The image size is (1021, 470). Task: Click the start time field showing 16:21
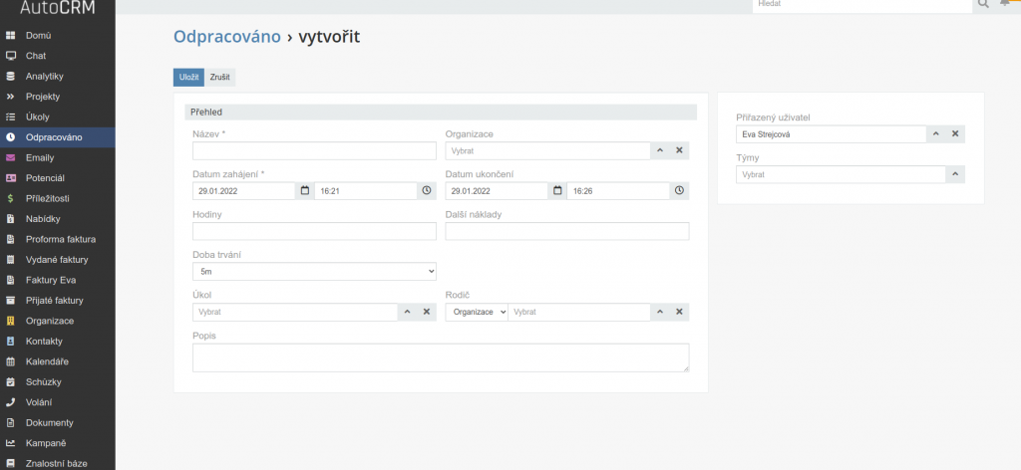pyautogui.click(x=365, y=190)
